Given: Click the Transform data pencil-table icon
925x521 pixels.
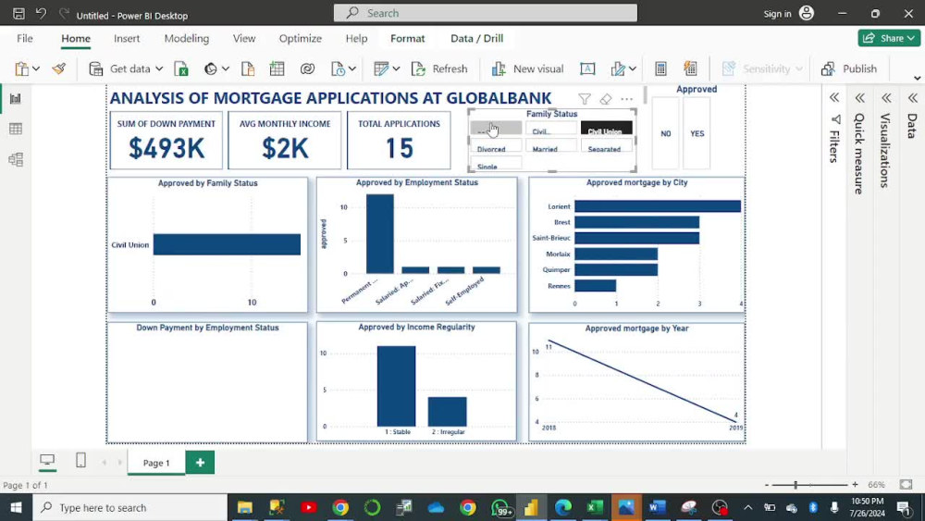Looking at the screenshot, I should (381, 69).
